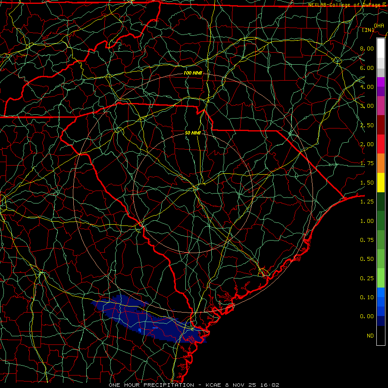Click the yellow 1.50 legend swatch
This screenshot has width=388, height=388.
pyautogui.click(x=381, y=182)
